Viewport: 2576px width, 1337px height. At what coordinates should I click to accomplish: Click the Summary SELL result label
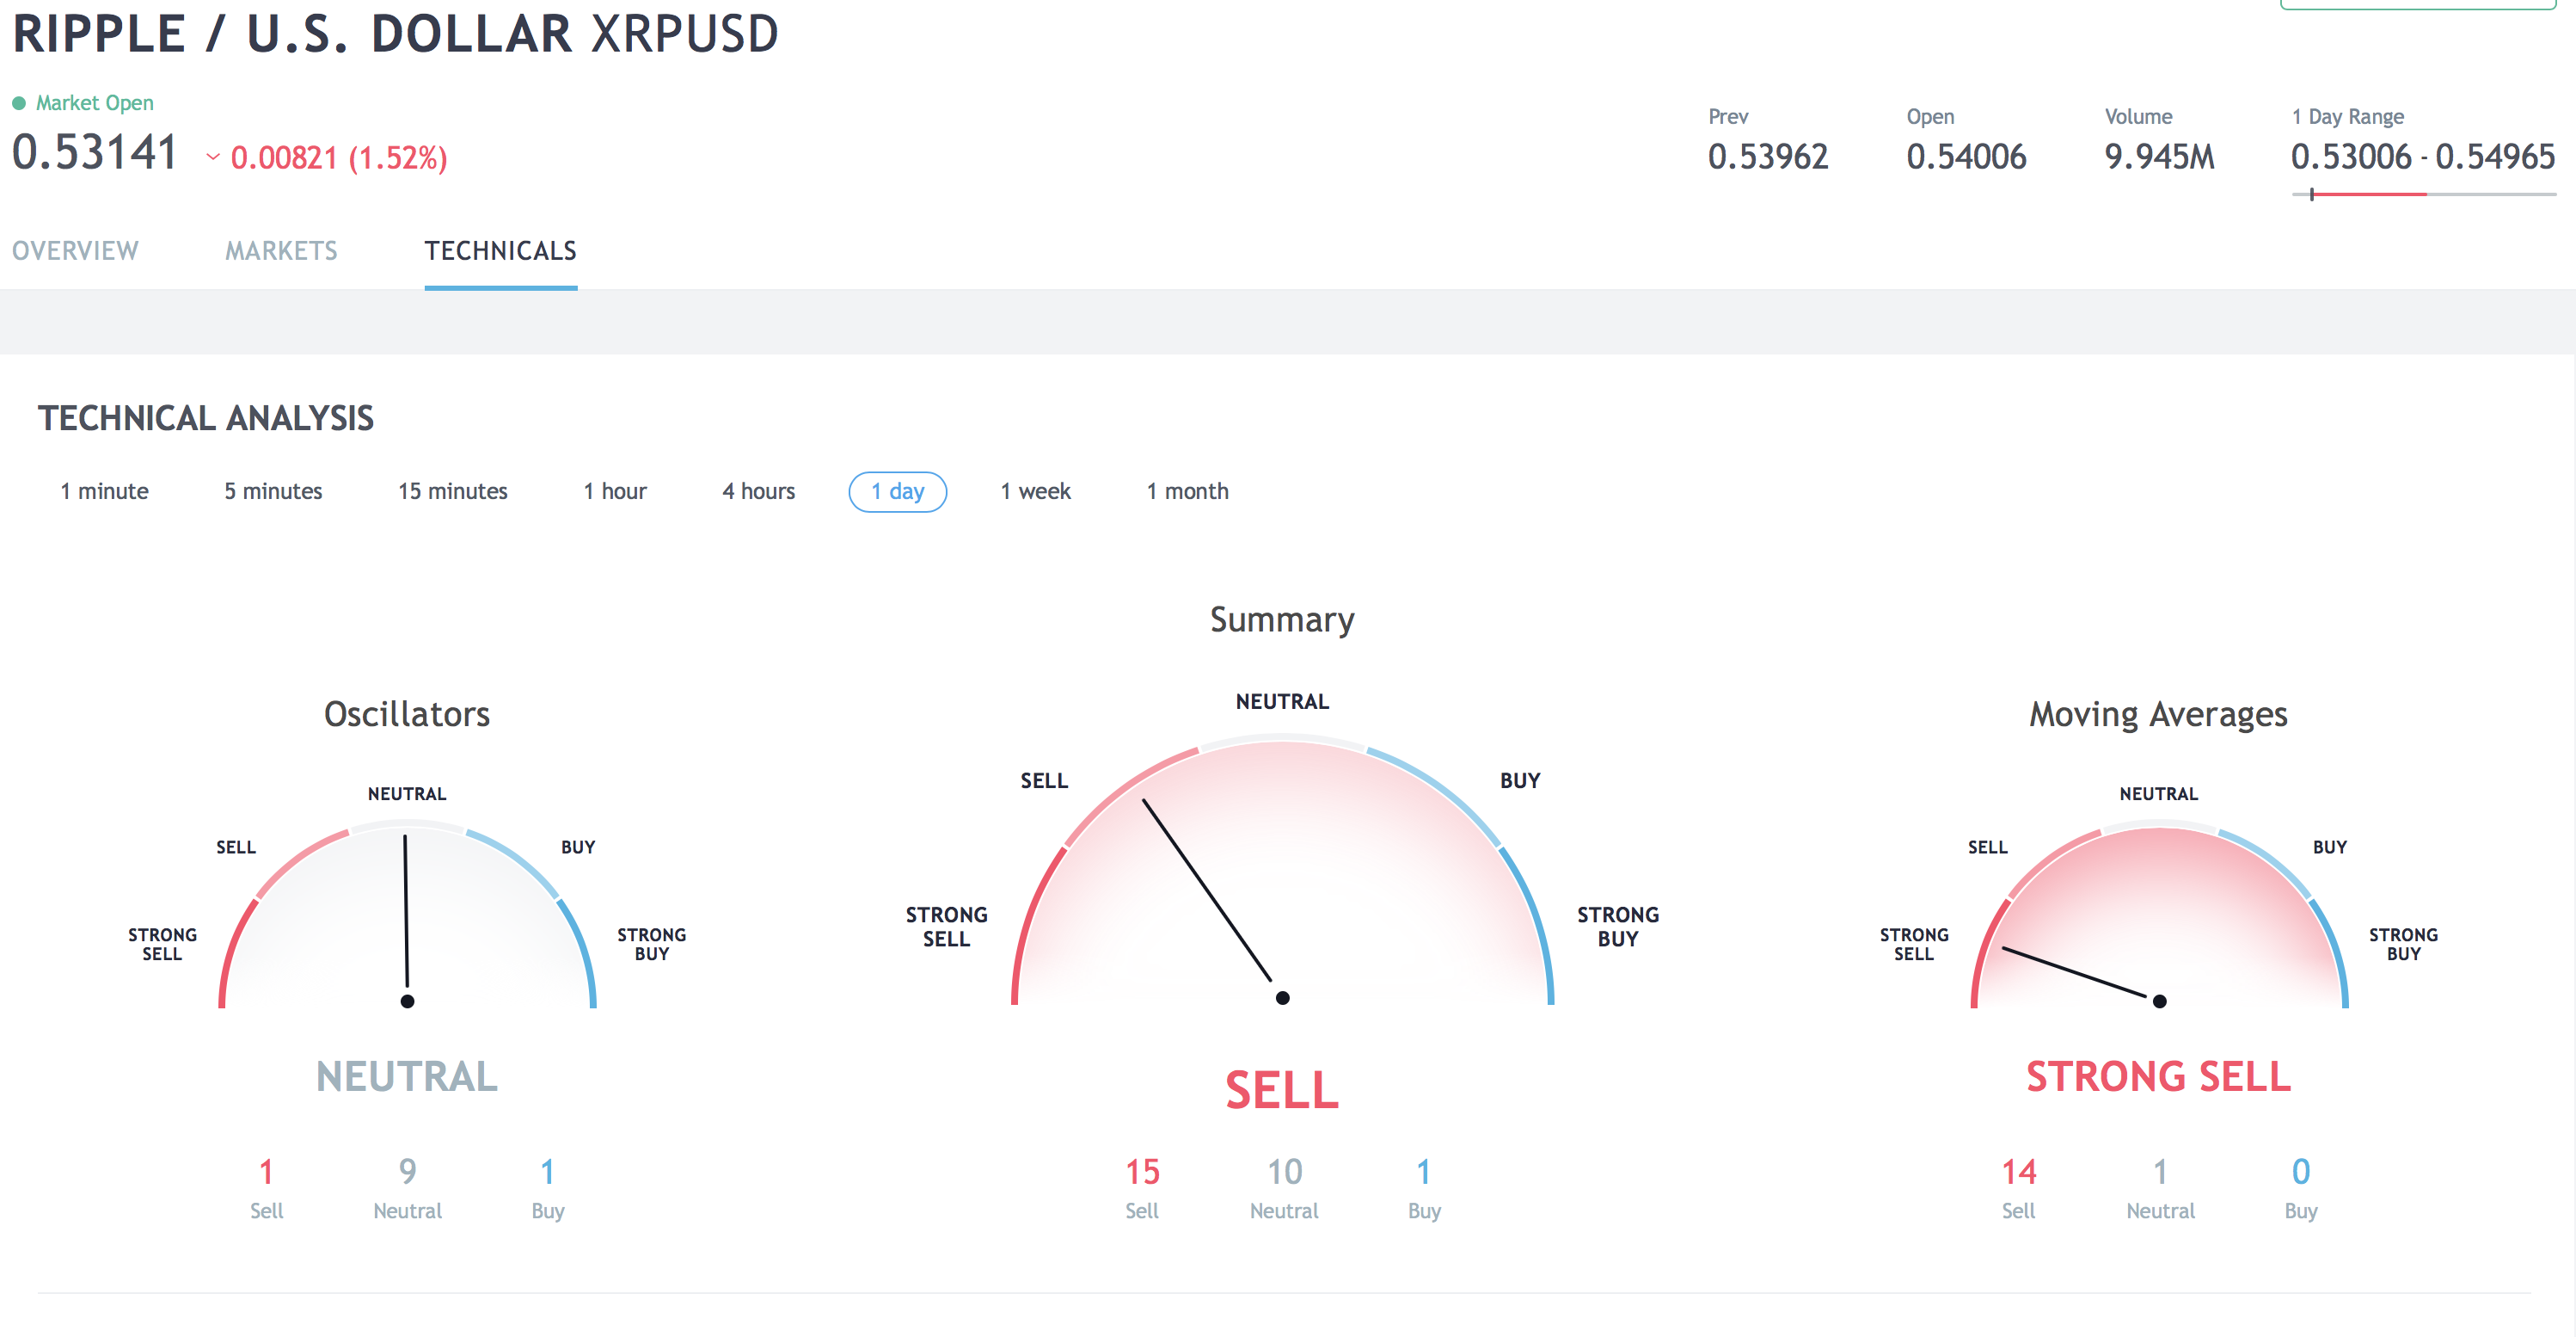[x=1282, y=1090]
